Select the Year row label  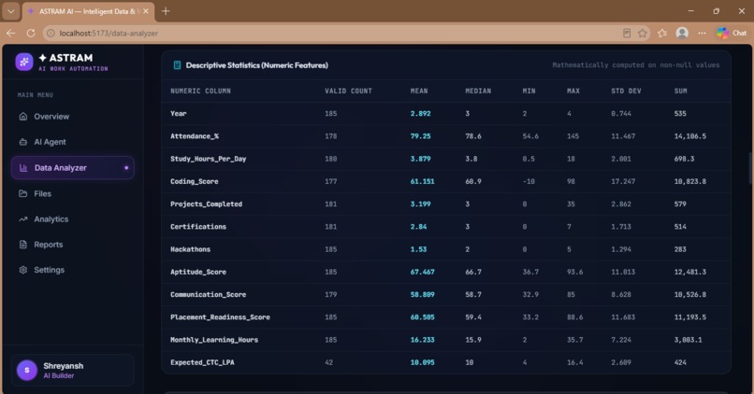(178, 114)
